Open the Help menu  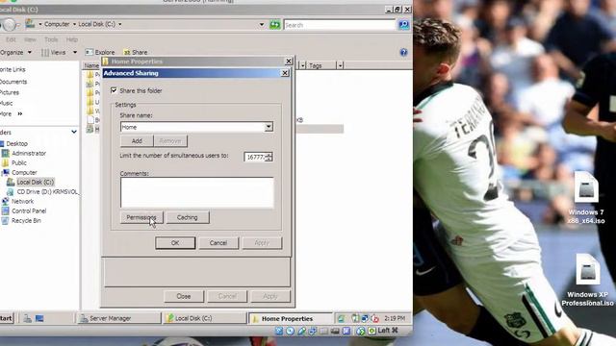(x=72, y=39)
